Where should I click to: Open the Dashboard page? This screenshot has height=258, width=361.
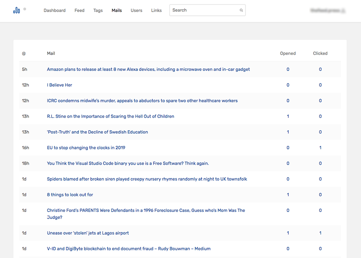54,10
